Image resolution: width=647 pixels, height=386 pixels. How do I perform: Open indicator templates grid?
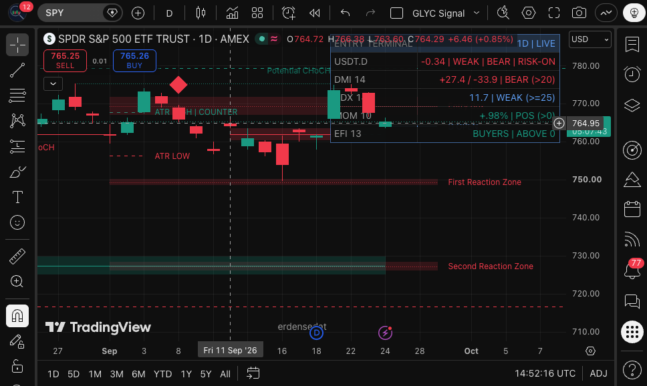click(x=257, y=13)
